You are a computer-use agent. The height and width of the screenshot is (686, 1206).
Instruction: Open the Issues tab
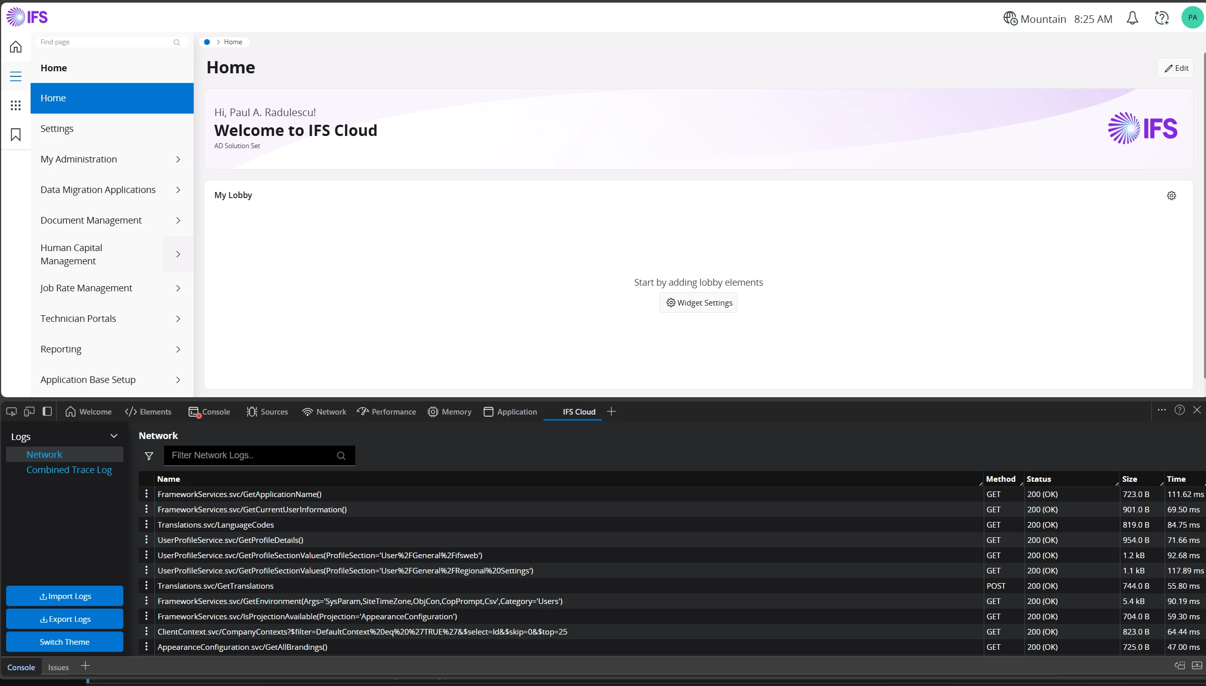point(58,667)
